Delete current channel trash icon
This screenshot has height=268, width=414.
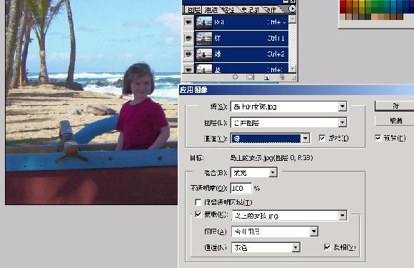(282, 77)
